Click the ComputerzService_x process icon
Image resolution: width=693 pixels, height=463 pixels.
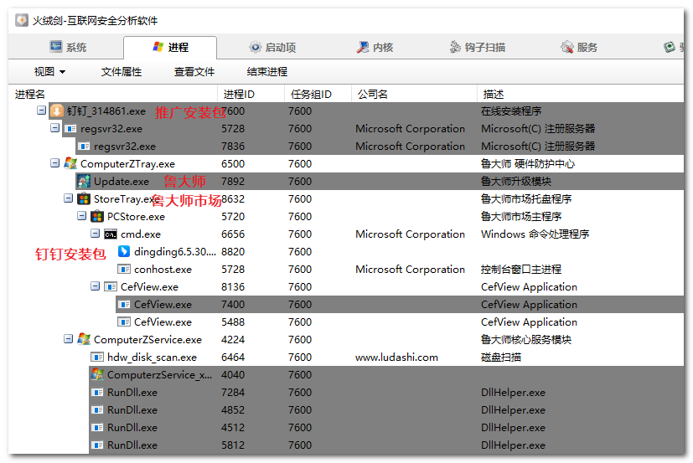coord(97,374)
